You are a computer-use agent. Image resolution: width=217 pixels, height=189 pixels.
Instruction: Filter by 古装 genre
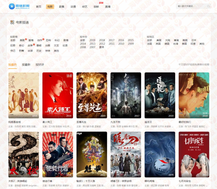tap(30, 51)
